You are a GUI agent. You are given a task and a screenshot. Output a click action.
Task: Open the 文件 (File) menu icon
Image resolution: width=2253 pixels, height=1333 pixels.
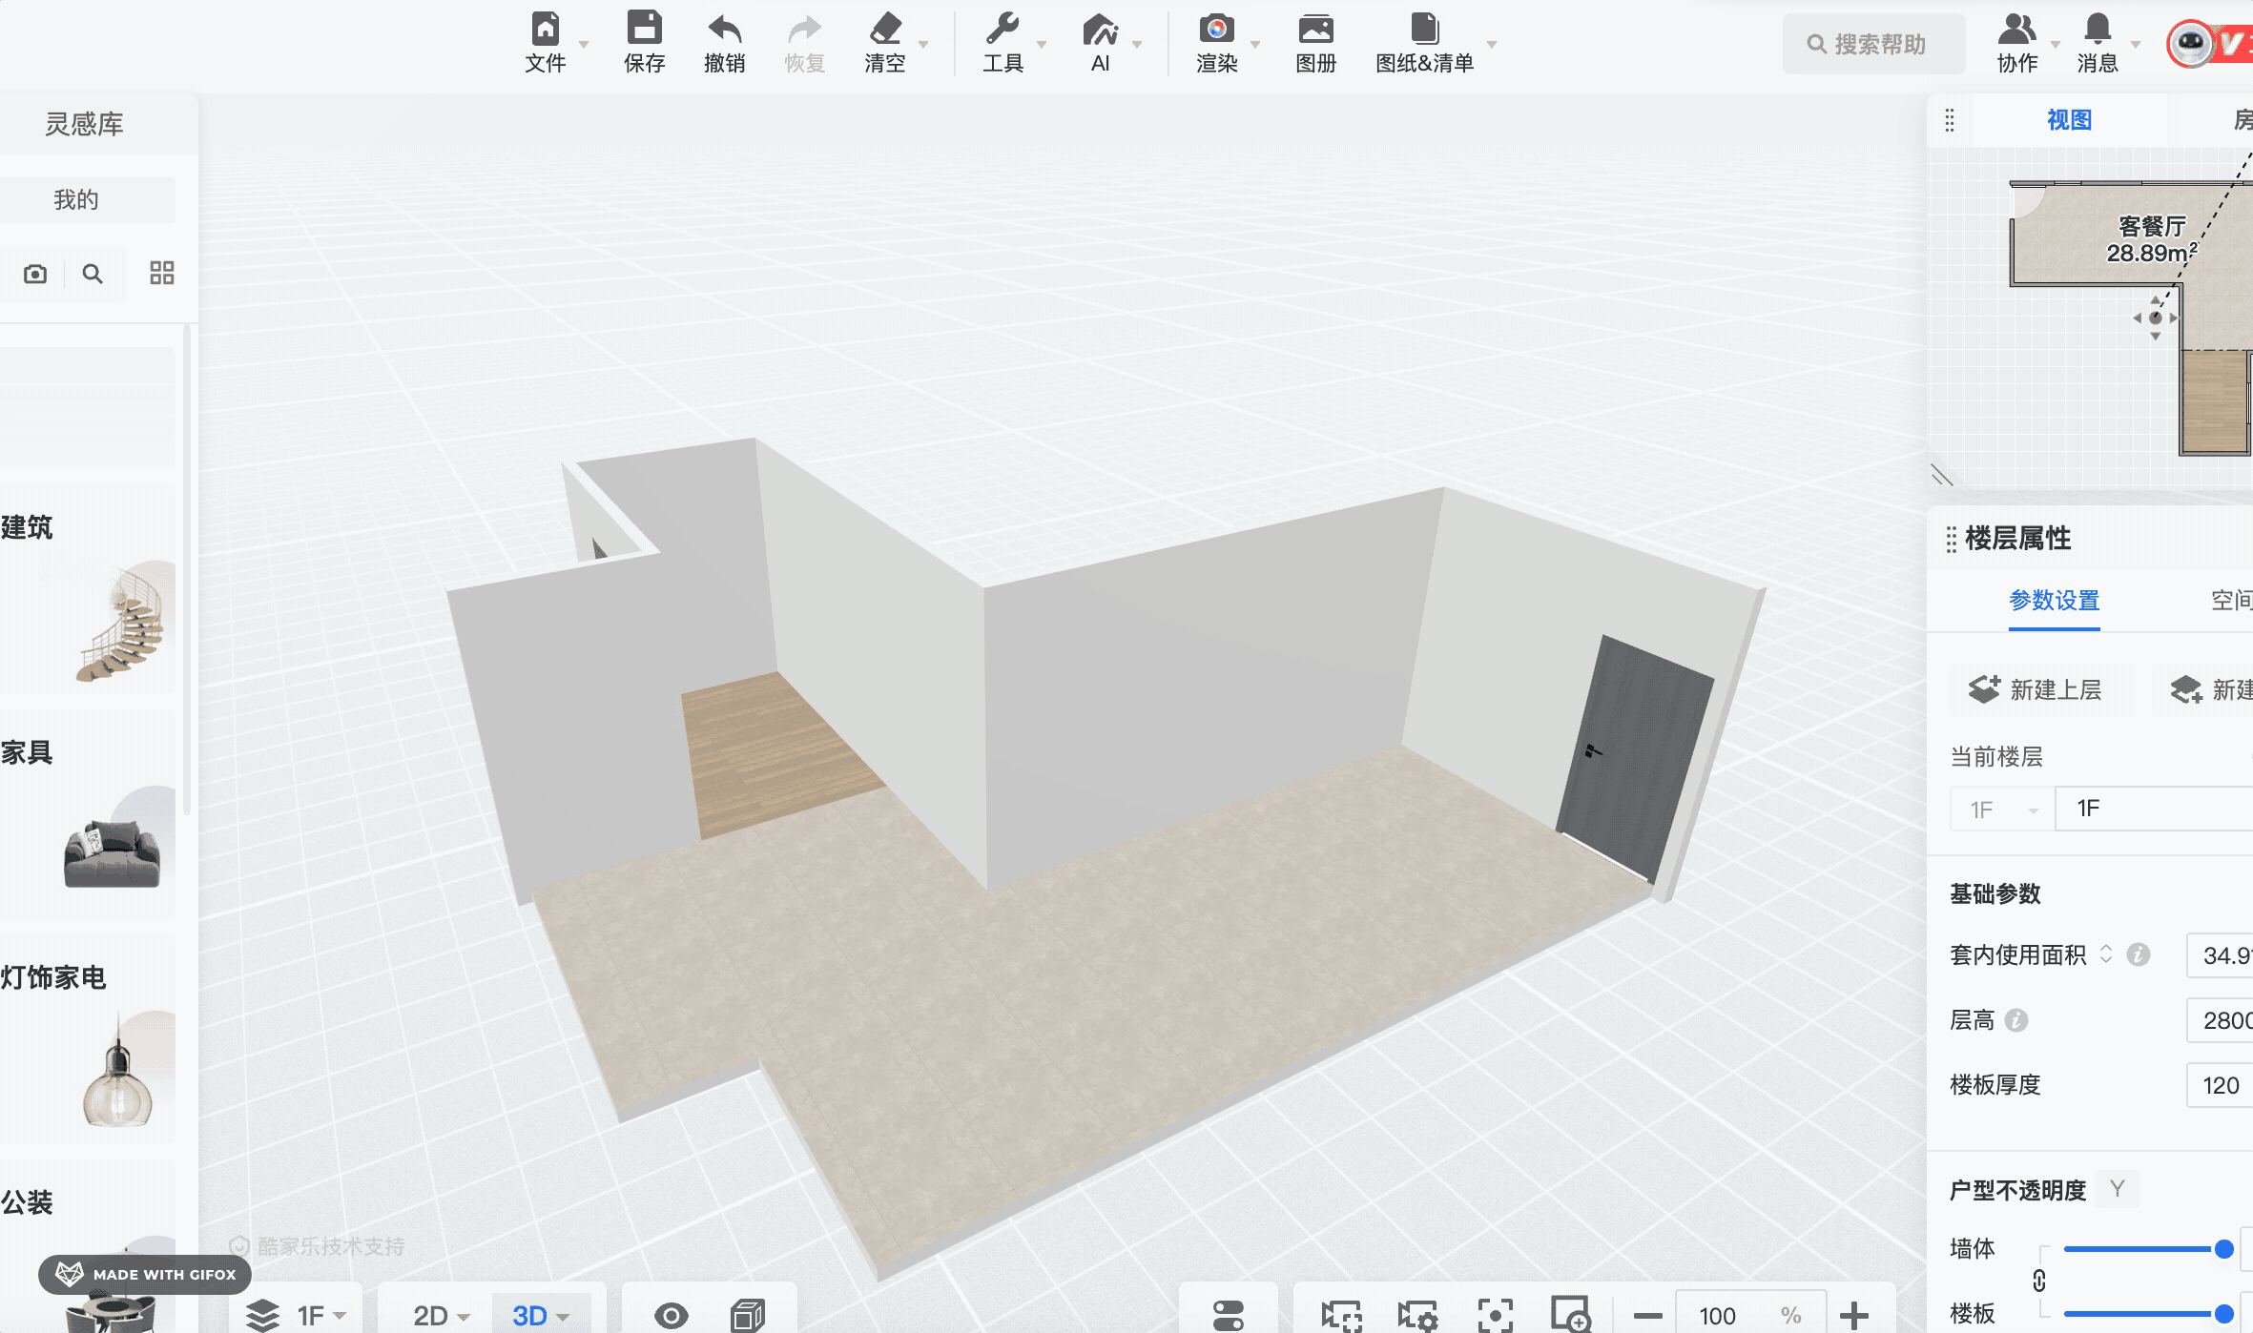tap(546, 29)
